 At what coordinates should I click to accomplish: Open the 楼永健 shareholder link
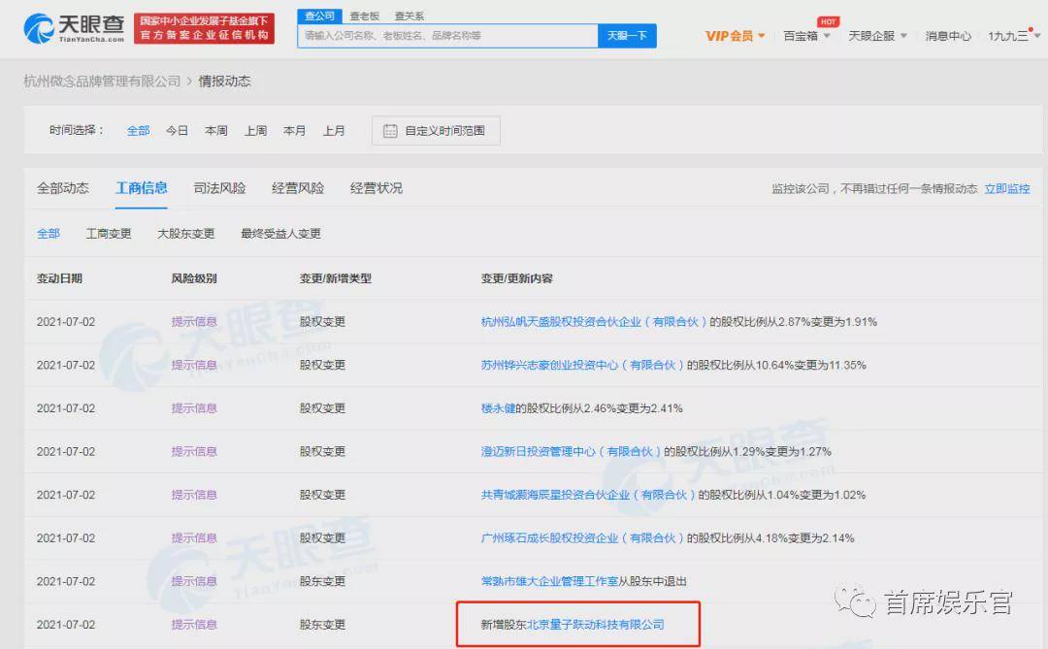[x=498, y=407]
